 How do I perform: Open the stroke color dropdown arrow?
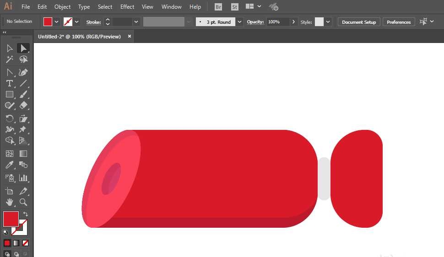tap(77, 22)
